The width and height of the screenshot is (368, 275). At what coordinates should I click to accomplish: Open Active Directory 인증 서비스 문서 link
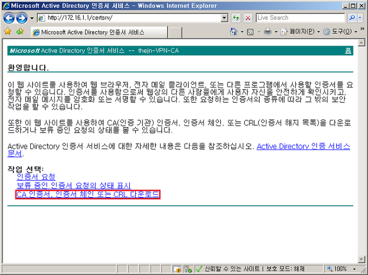[x=303, y=147]
